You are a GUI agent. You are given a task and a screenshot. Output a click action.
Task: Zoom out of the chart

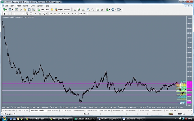click(x=92, y=10)
